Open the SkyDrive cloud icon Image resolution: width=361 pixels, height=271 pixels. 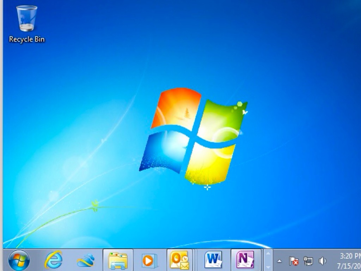click(x=86, y=261)
